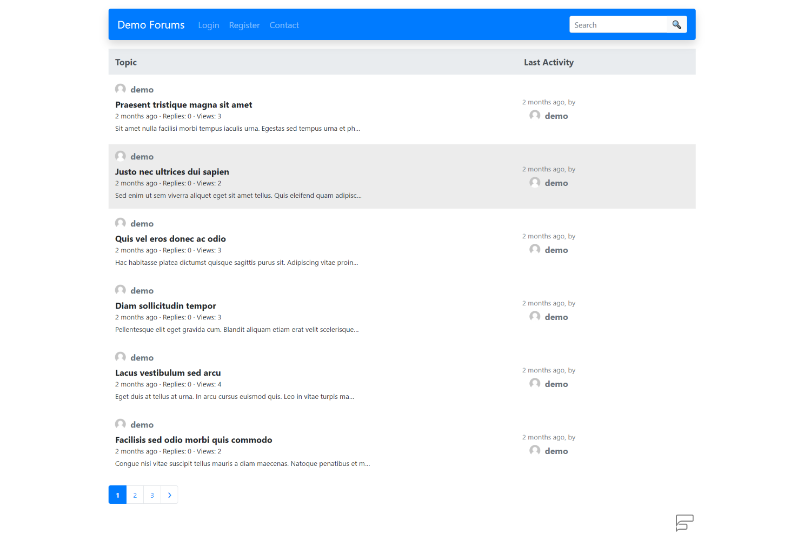Click '2 months ago, by' in Justo nec ultrices row

coord(549,169)
